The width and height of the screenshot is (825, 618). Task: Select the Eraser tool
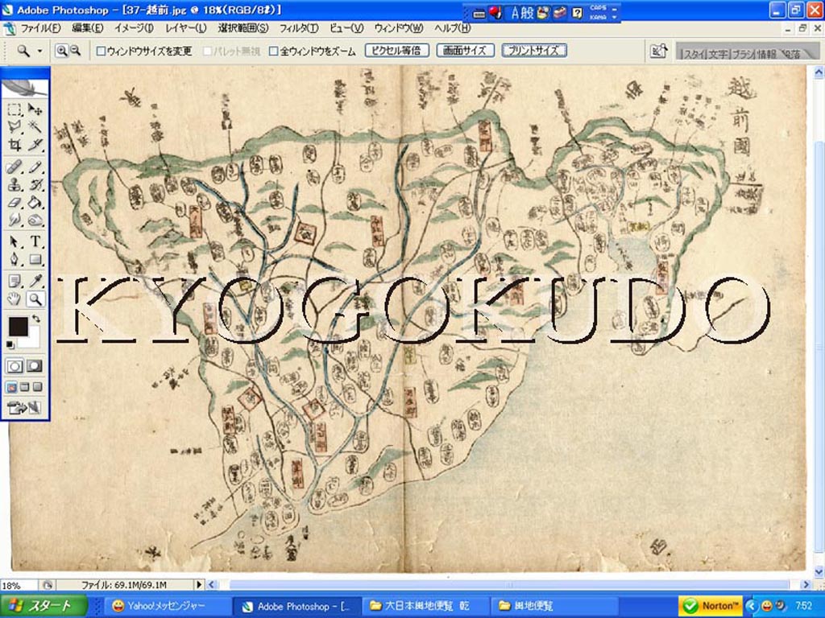(15, 202)
